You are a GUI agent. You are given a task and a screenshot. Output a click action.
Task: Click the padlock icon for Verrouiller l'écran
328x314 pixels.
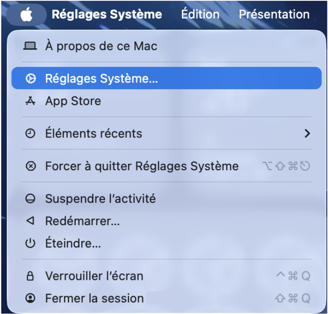click(30, 276)
